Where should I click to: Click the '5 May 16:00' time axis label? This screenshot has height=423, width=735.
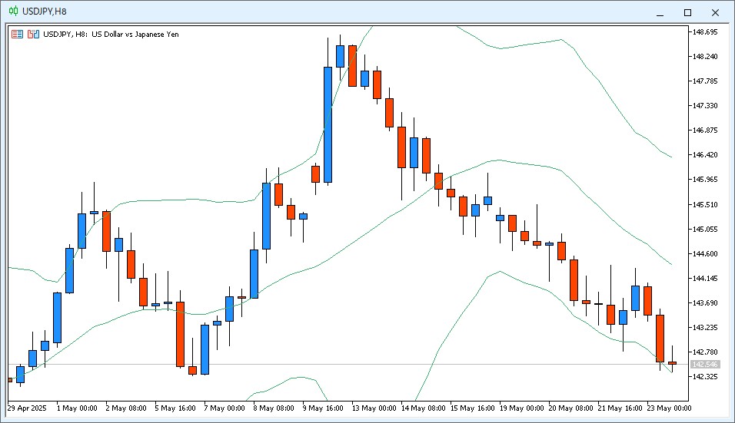(175, 408)
